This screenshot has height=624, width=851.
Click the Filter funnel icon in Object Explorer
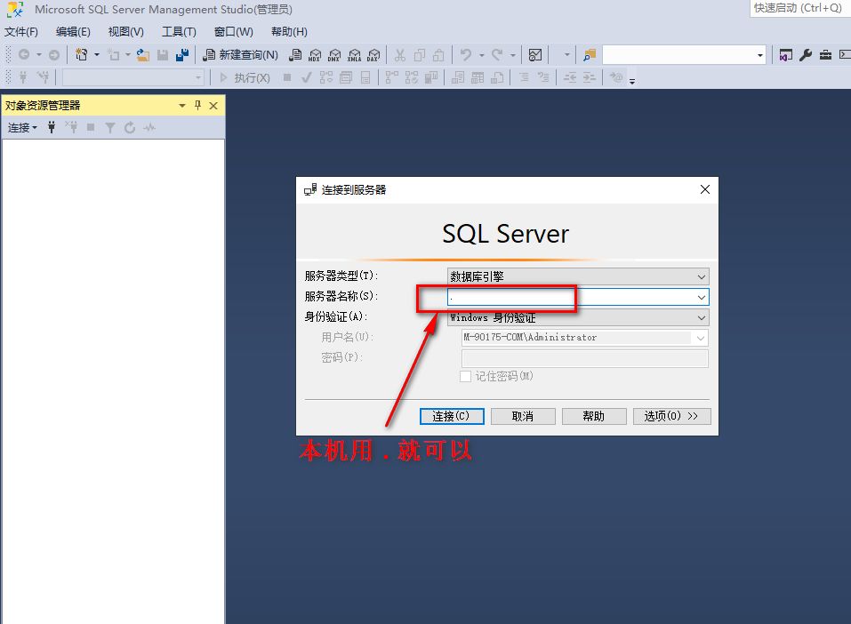click(x=110, y=127)
